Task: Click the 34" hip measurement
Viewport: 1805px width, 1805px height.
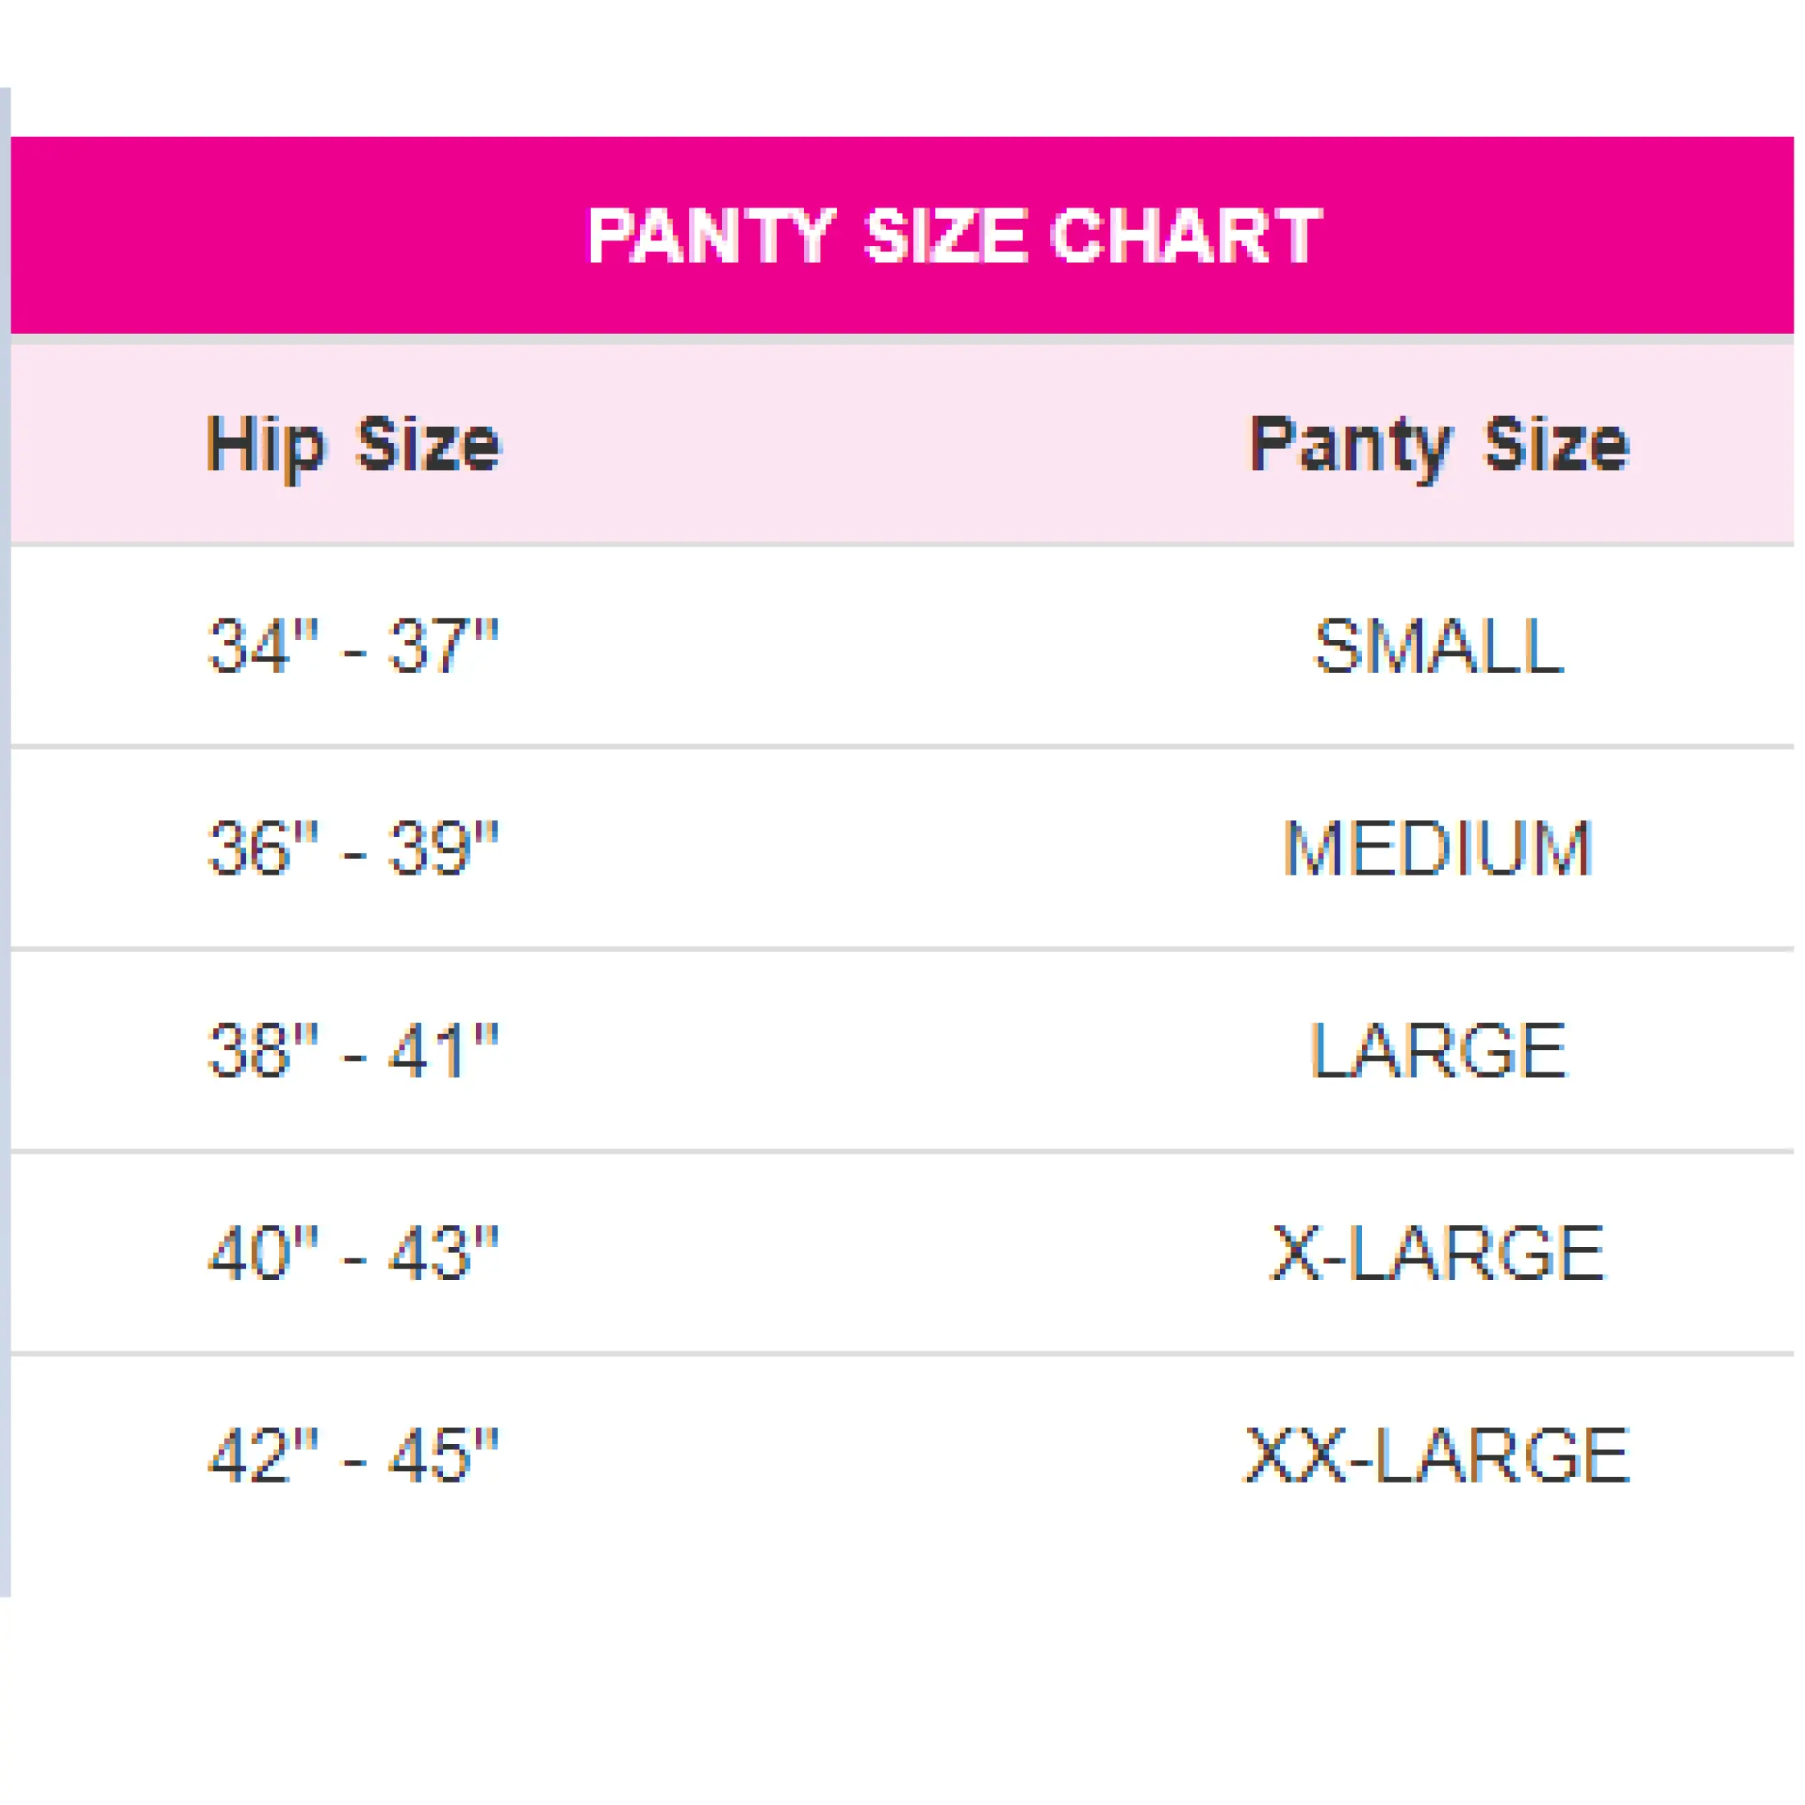Action: [262, 646]
